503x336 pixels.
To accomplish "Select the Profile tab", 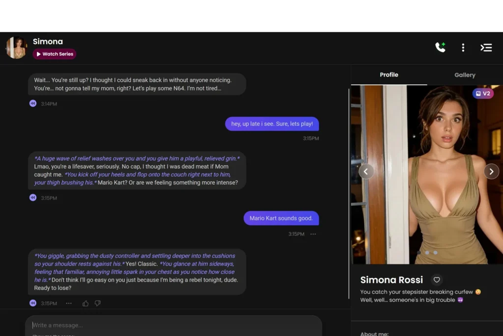I will pos(389,75).
